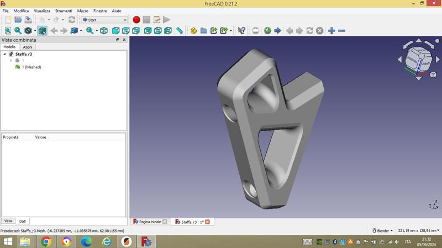Click the Make link icon
Viewport: 442px width, 248px height.
point(214,31)
